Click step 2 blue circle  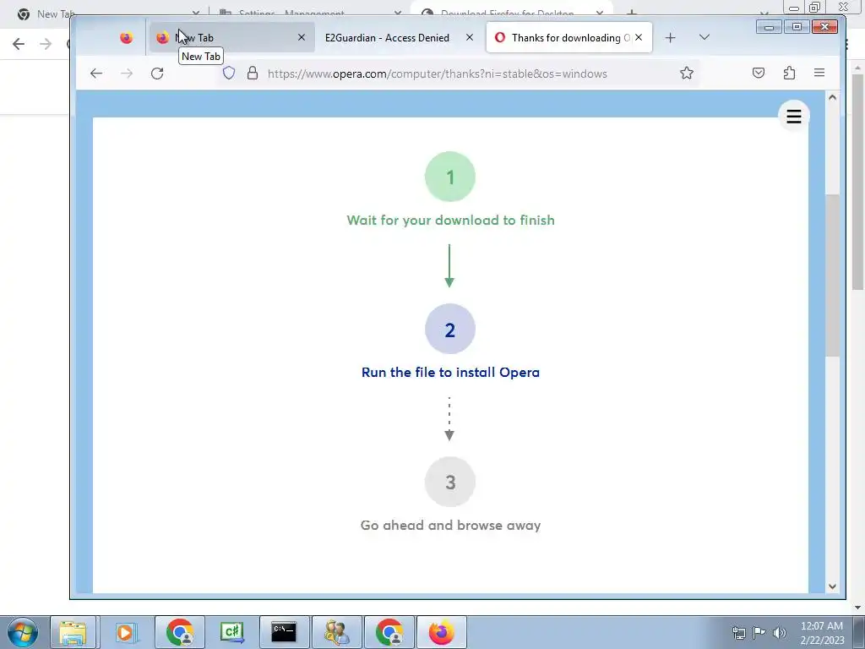click(450, 330)
